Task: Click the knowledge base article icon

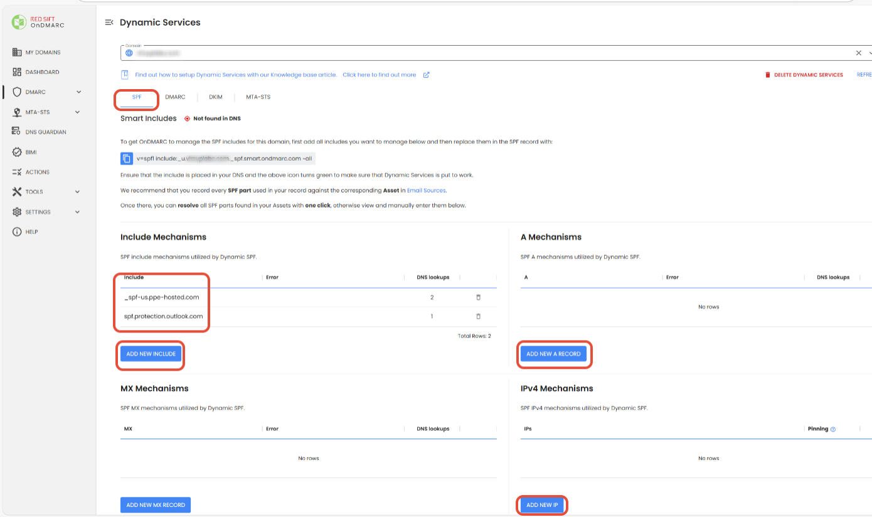Action: pyautogui.click(x=125, y=75)
